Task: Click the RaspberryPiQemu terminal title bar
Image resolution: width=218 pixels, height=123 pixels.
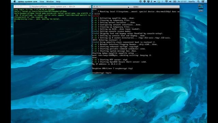Action: click(52, 6)
